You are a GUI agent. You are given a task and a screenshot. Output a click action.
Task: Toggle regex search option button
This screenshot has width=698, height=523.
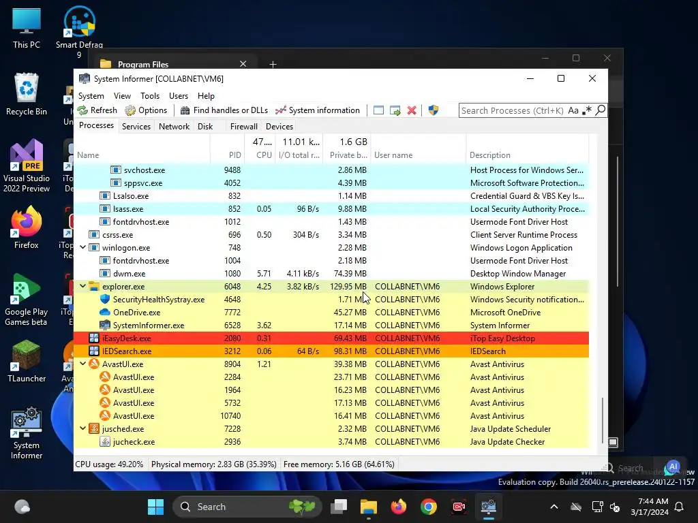click(x=587, y=110)
